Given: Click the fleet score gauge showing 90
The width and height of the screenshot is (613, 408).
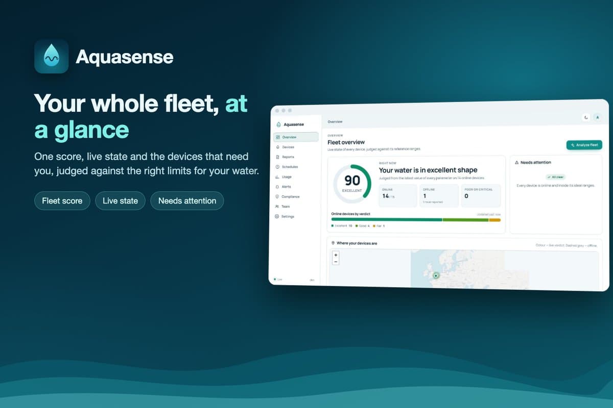Looking at the screenshot, I should [x=352, y=184].
